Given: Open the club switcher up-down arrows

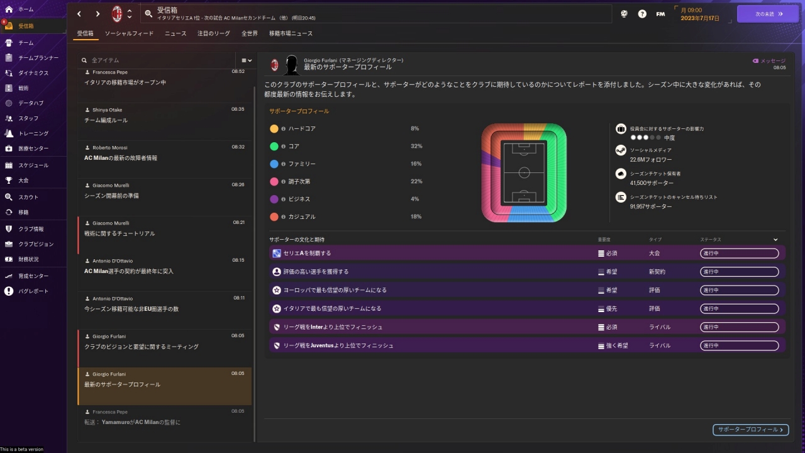Looking at the screenshot, I should [x=130, y=14].
